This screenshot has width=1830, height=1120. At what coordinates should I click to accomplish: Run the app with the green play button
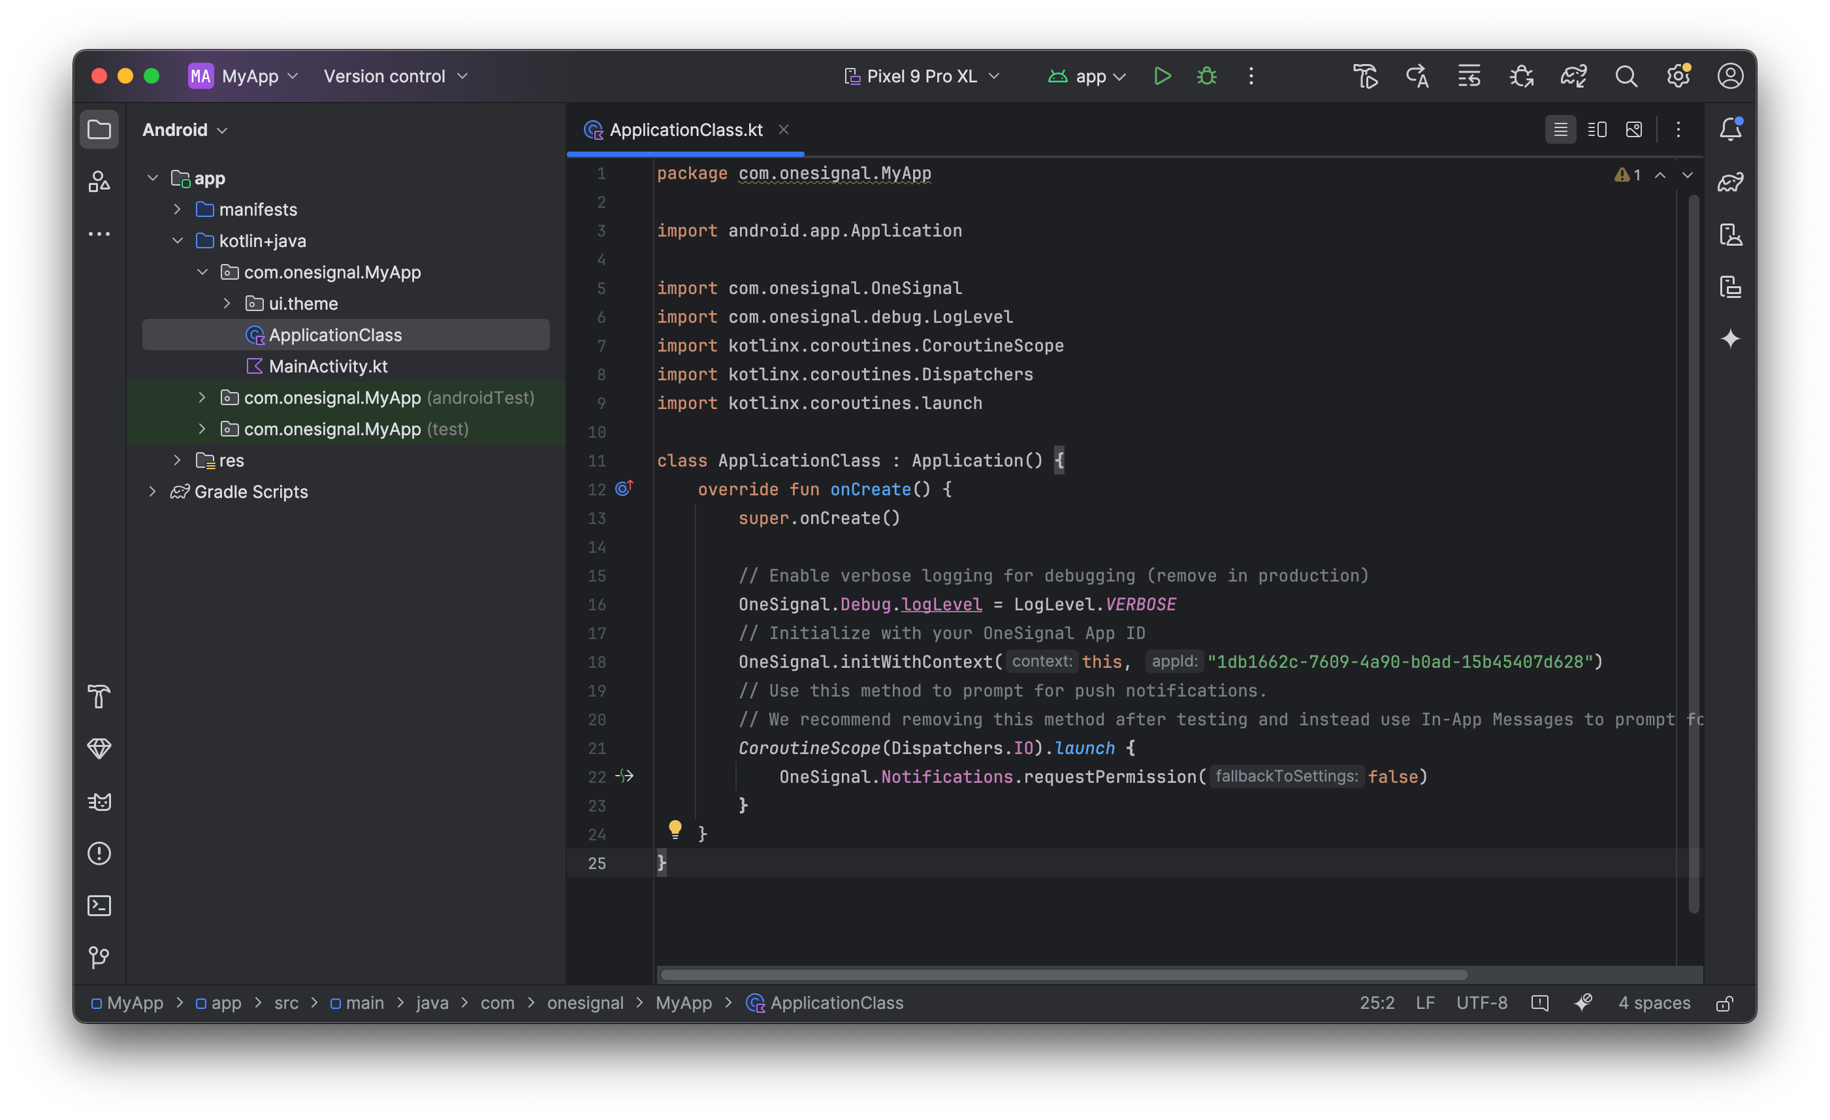[x=1163, y=76]
